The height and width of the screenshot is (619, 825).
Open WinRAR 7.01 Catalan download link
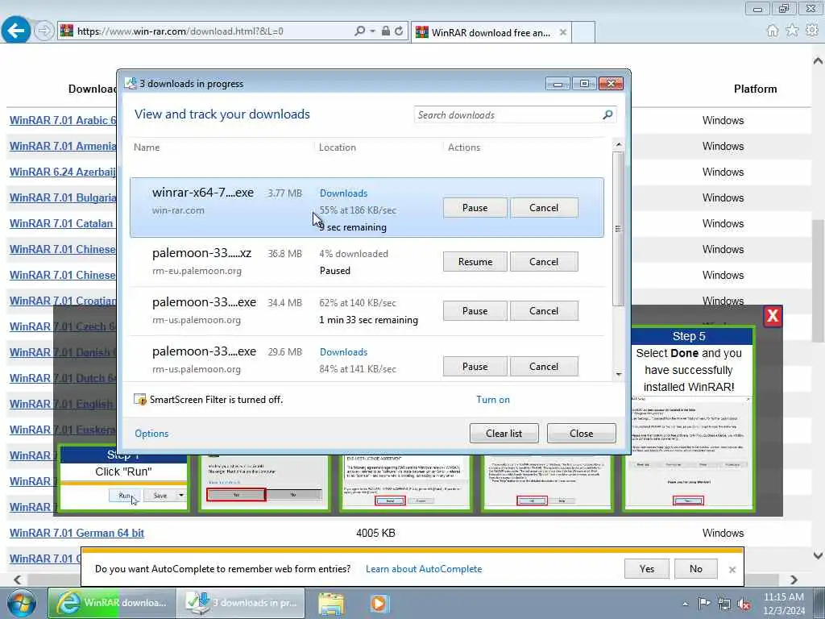(x=61, y=223)
